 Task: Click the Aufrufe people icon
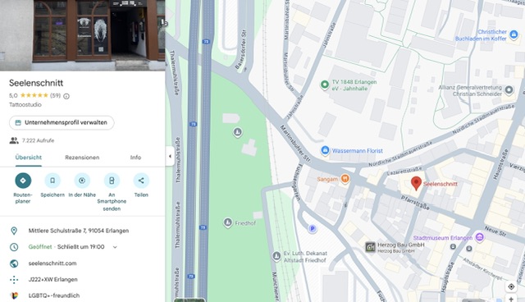click(x=14, y=140)
